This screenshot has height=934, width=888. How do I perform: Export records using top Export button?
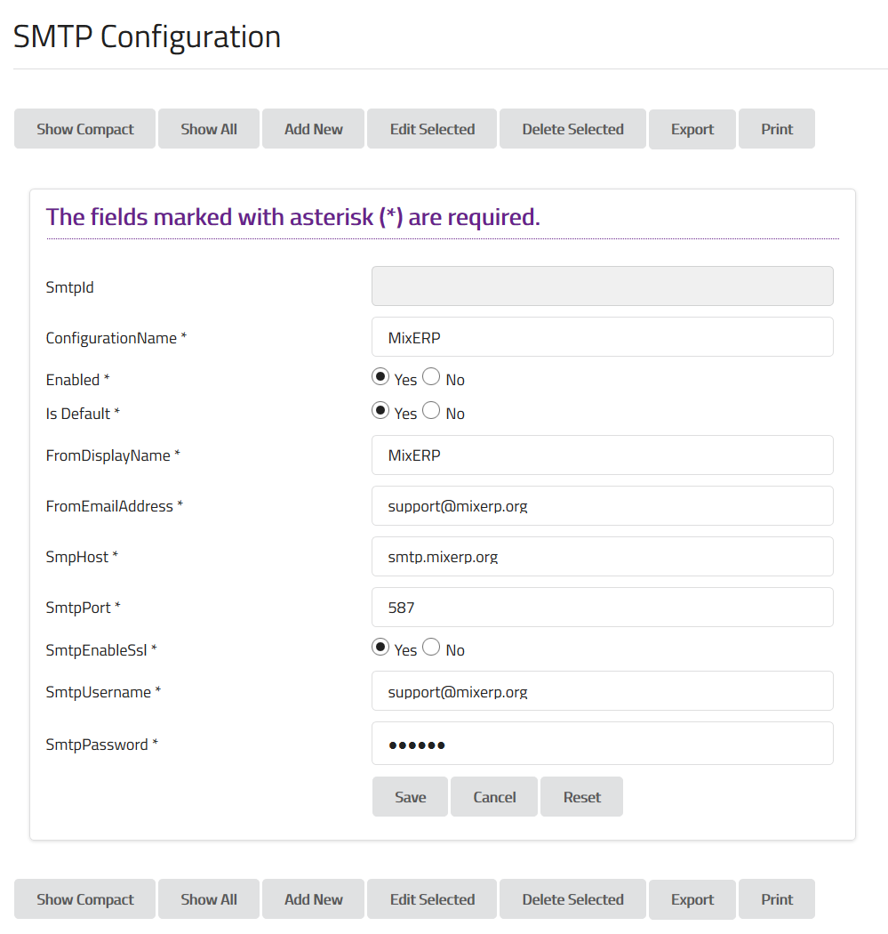(x=692, y=129)
